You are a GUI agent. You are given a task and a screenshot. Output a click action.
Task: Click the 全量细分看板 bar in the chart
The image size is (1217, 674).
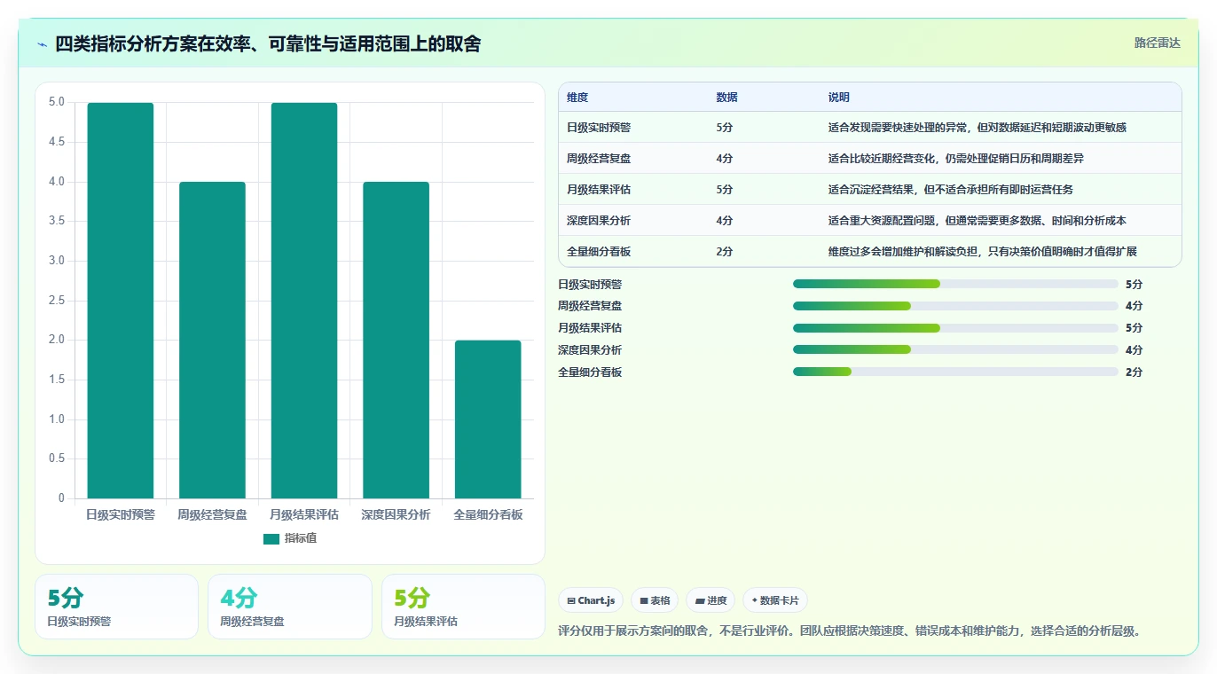[488, 419]
